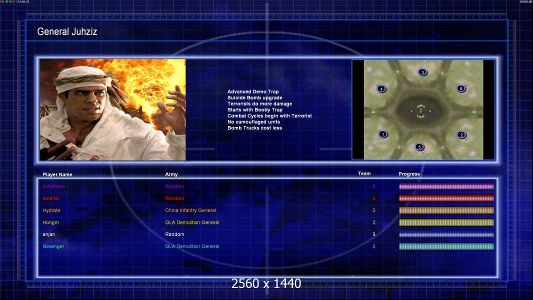Click Hydrate's orange progress bar
533x300 pixels.
[x=446, y=210]
